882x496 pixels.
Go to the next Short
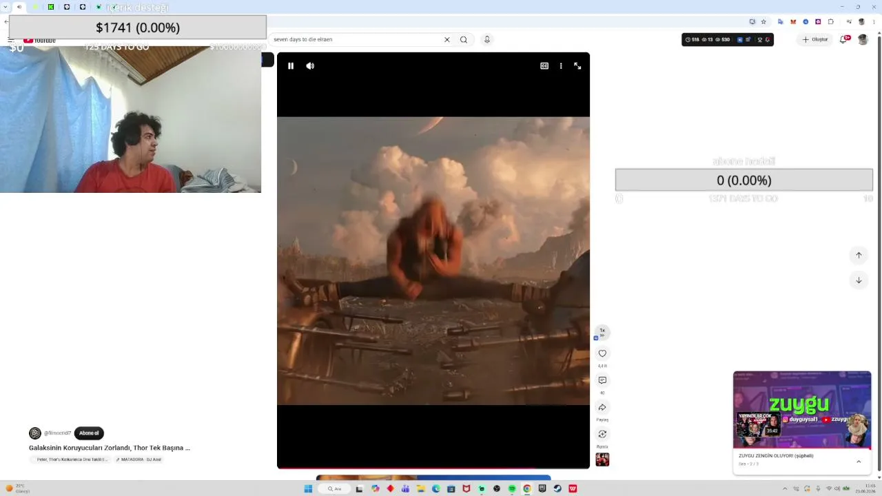tap(859, 280)
